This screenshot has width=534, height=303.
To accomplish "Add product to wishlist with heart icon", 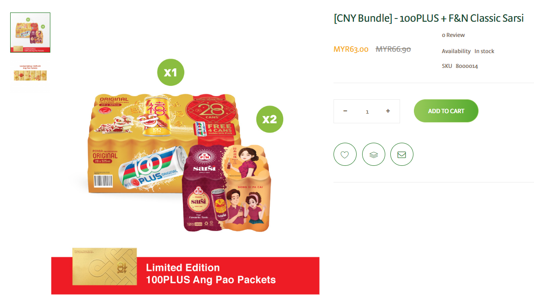I will tap(345, 154).
